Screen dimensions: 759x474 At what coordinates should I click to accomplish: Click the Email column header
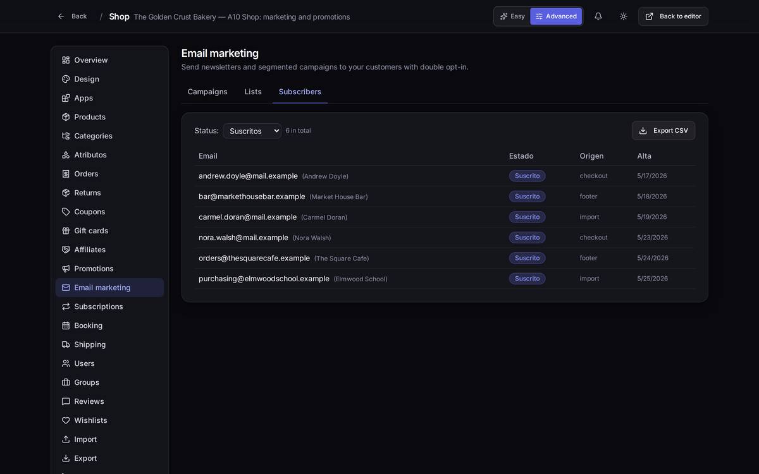pos(208,156)
